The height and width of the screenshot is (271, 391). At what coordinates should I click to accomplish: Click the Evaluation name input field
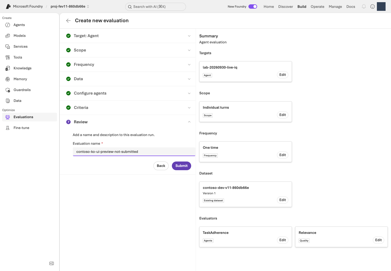(x=134, y=152)
